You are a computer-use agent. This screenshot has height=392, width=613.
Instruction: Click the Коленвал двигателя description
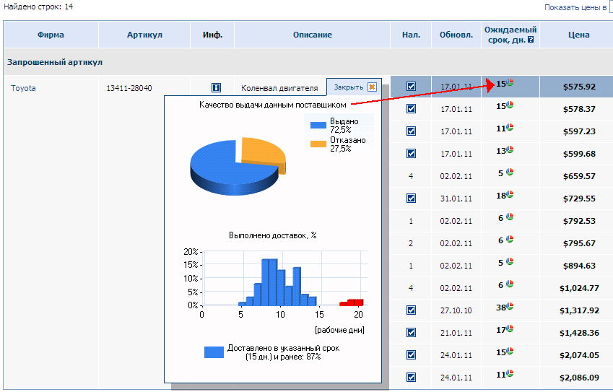point(279,88)
